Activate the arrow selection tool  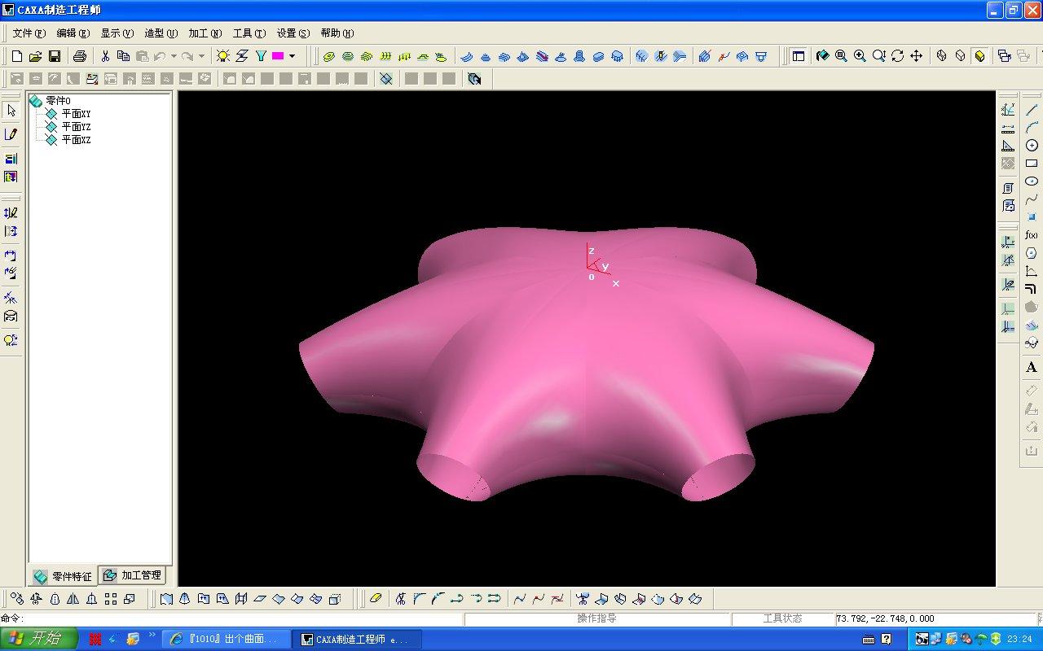(11, 111)
